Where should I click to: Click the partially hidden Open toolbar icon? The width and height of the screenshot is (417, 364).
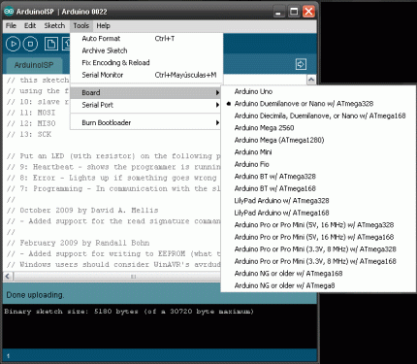(x=66, y=44)
